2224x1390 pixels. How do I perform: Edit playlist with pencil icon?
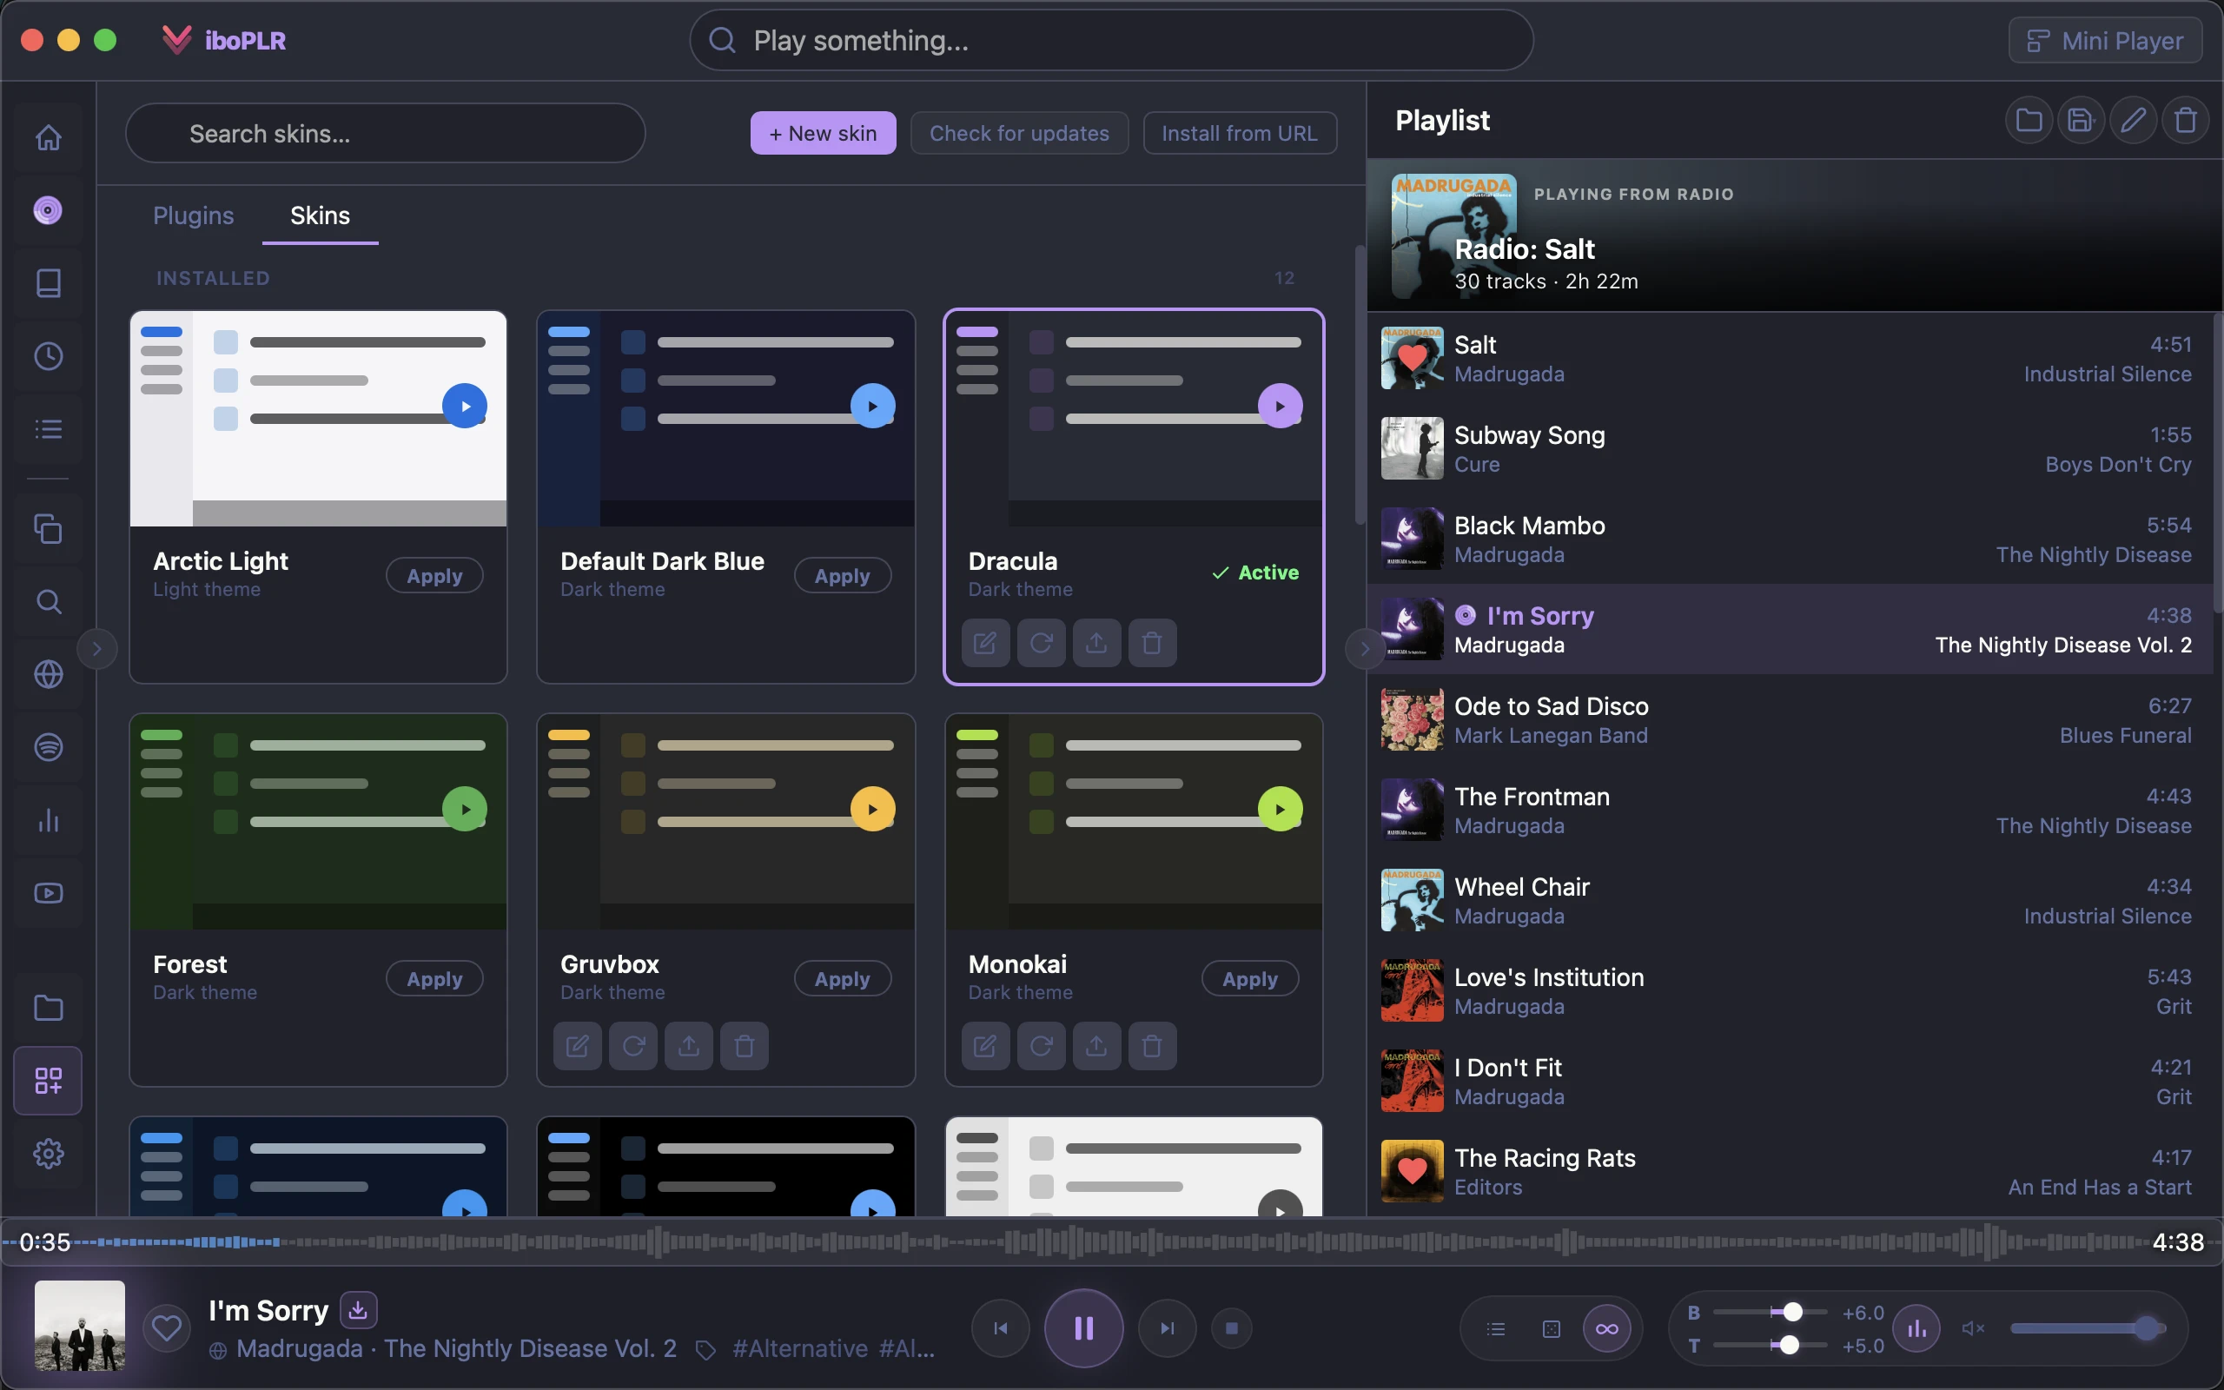coord(2133,121)
